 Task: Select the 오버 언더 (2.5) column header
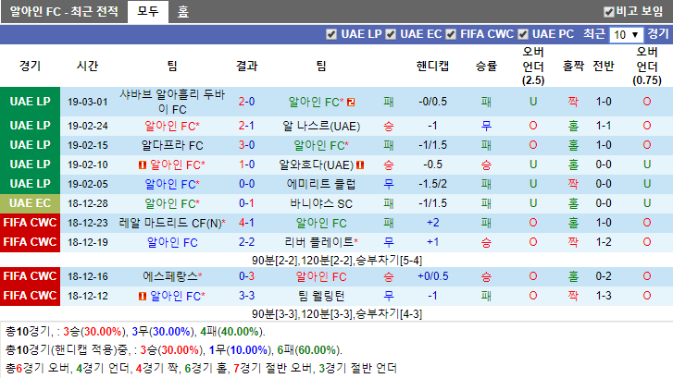coord(533,66)
